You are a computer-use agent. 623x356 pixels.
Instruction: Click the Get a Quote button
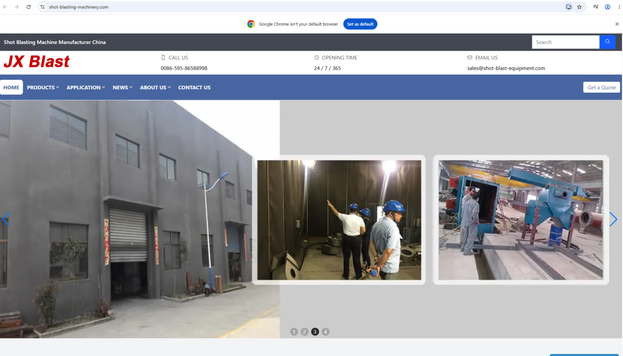(602, 87)
